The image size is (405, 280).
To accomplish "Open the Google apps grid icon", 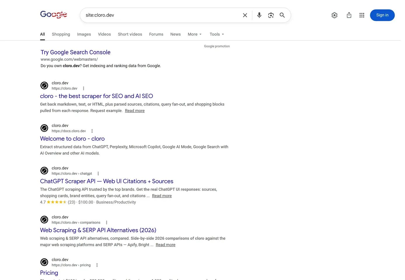I will 362,15.
